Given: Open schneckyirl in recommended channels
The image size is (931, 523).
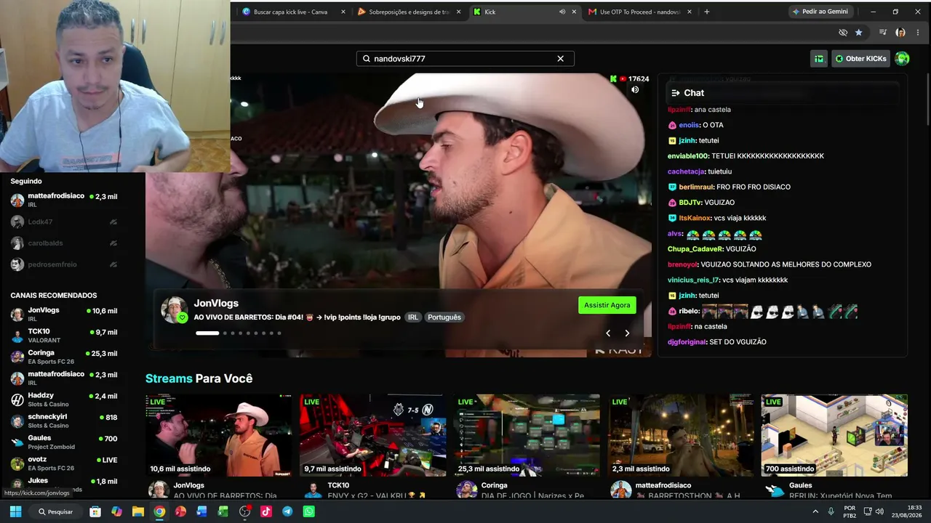Looking at the screenshot, I should 64,421.
